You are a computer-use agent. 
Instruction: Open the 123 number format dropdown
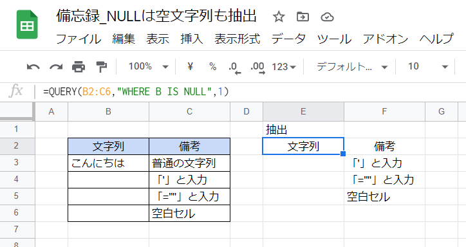(x=283, y=67)
